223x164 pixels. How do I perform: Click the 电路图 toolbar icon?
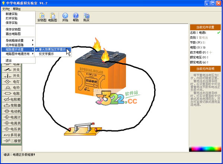coord(52,17)
